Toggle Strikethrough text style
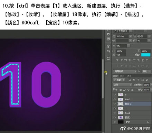This screenshot has height=133, width=152. click(x=147, y=60)
